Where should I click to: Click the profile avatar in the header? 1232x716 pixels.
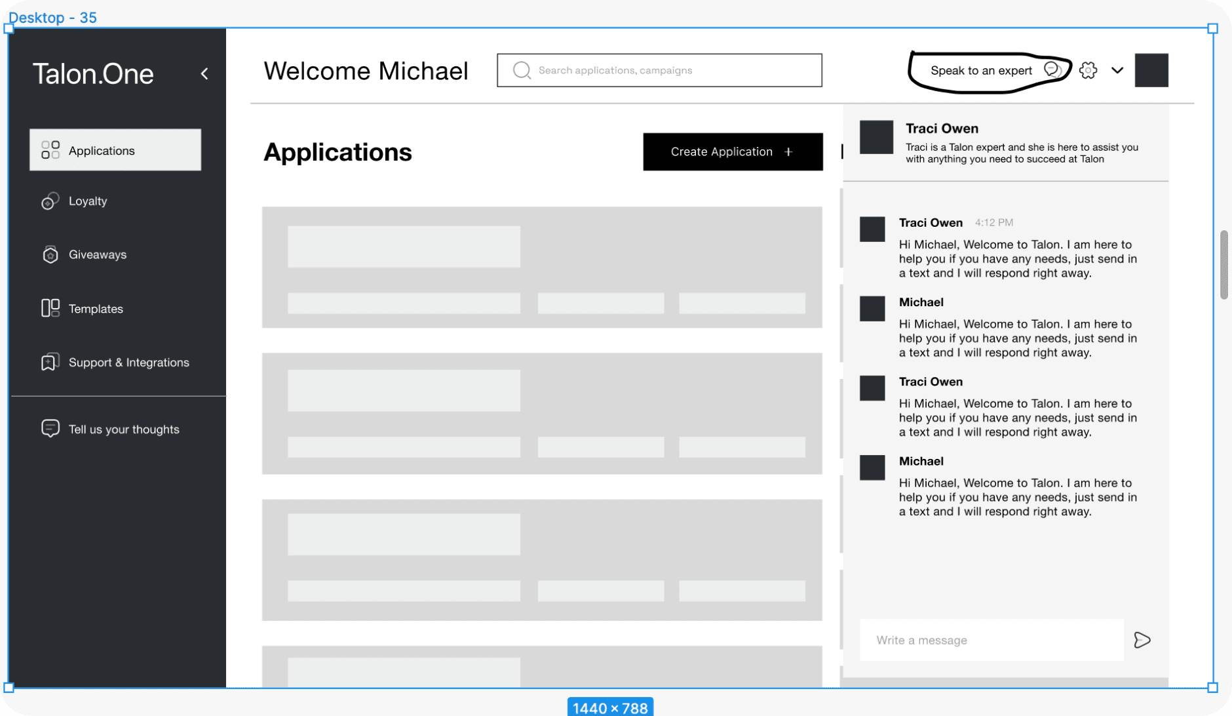coord(1151,70)
